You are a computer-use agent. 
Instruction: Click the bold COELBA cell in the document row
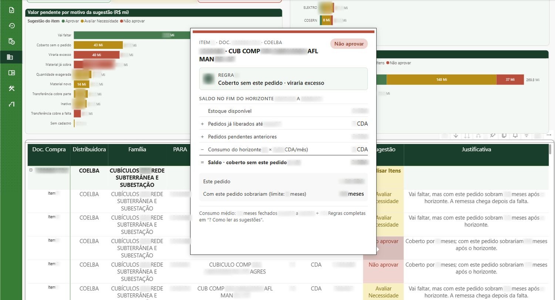[x=89, y=171]
